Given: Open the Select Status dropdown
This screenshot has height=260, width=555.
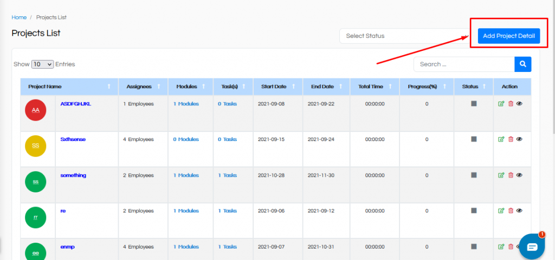Looking at the screenshot, I should coord(405,36).
